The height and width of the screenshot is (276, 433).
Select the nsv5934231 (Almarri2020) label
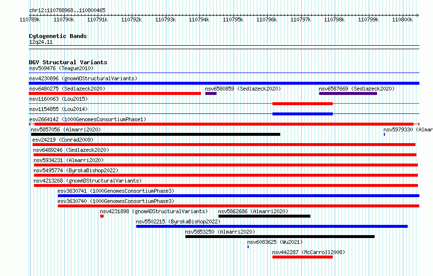[69, 160]
